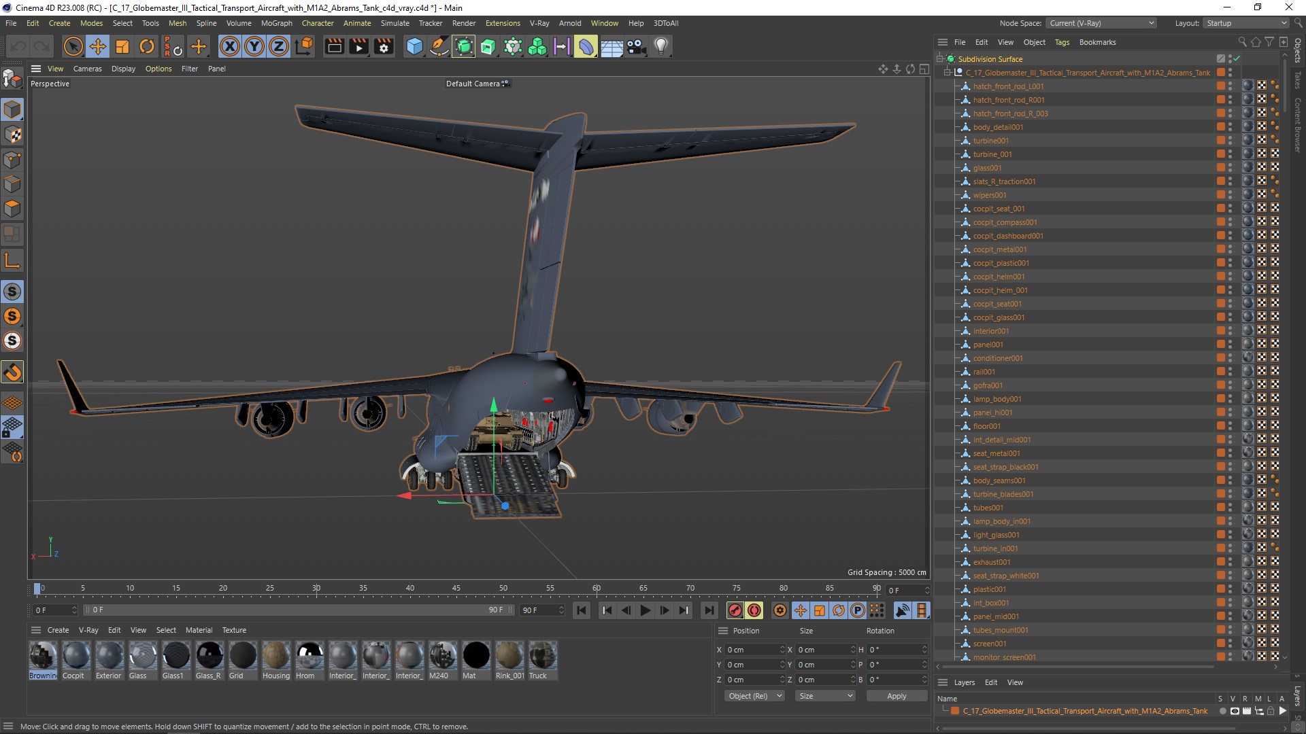The height and width of the screenshot is (734, 1306).
Task: Undo the last action
Action: (x=18, y=46)
